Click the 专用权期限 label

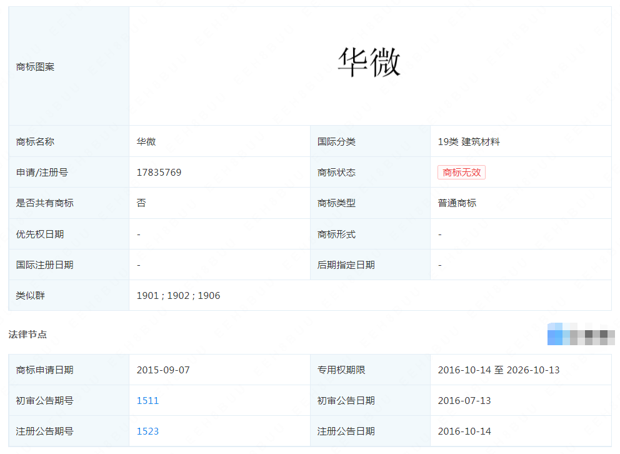[341, 370]
